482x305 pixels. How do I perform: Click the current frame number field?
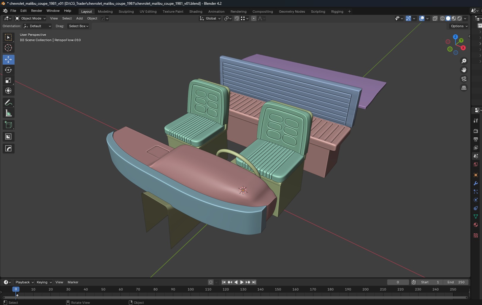click(398, 282)
